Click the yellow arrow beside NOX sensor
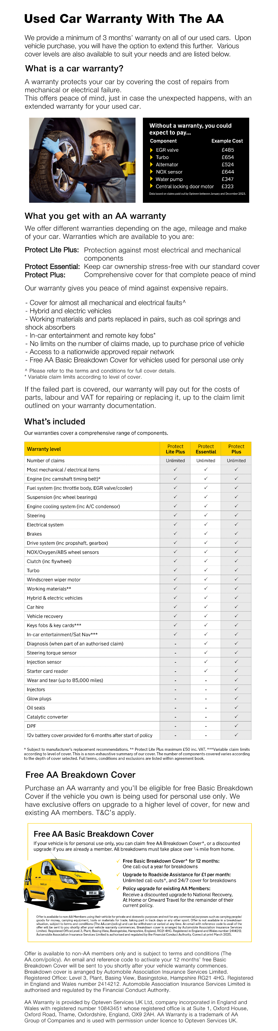 click(152, 172)
